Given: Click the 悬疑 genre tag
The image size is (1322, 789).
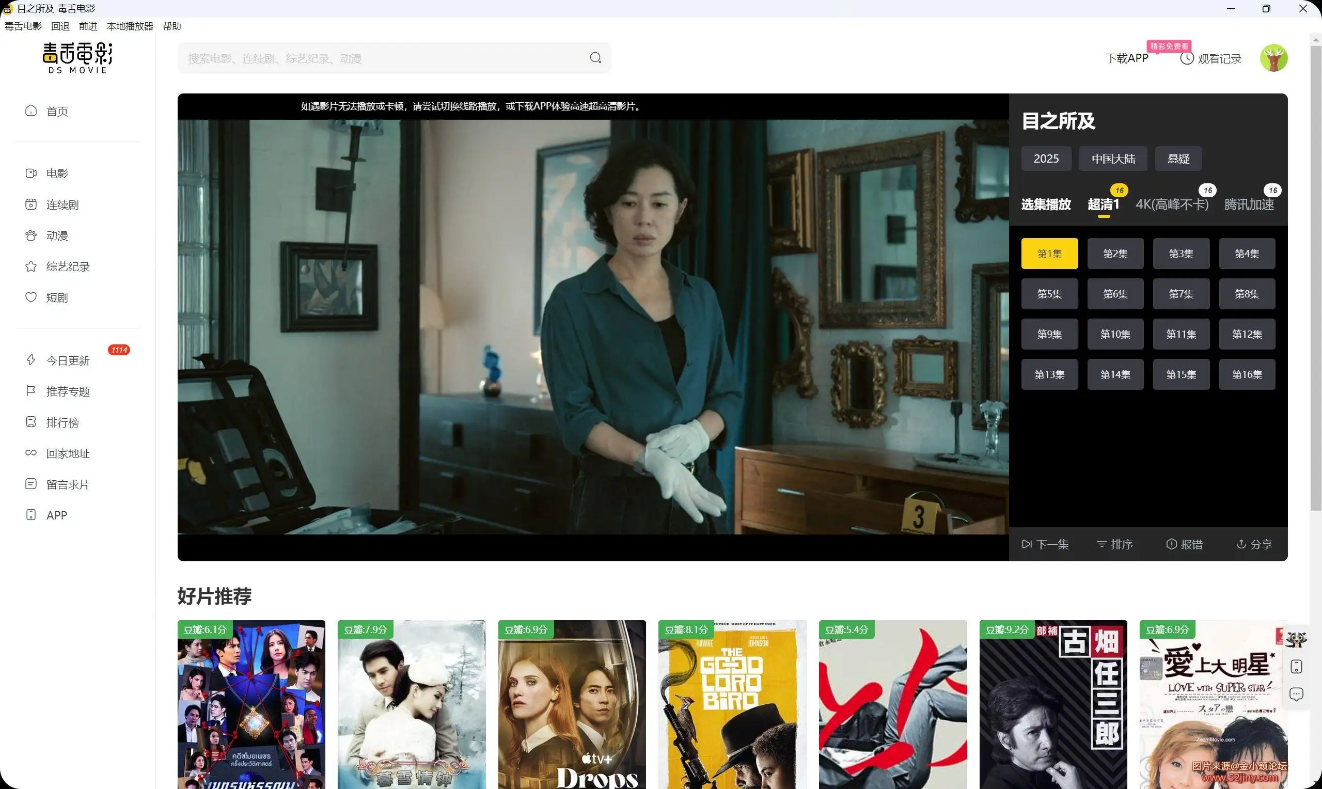Looking at the screenshot, I should click(x=1178, y=159).
